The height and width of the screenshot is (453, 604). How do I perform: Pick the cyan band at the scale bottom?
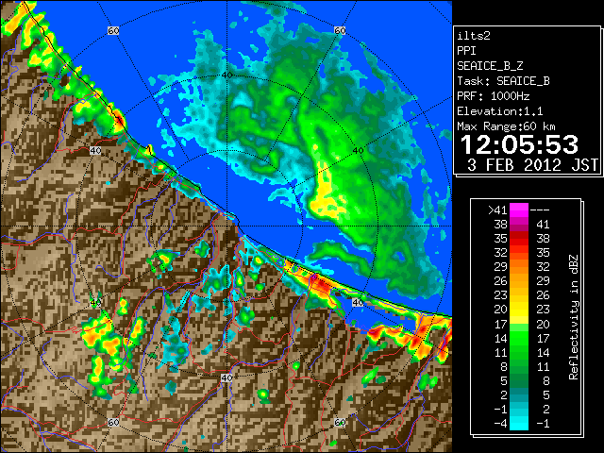(x=519, y=423)
